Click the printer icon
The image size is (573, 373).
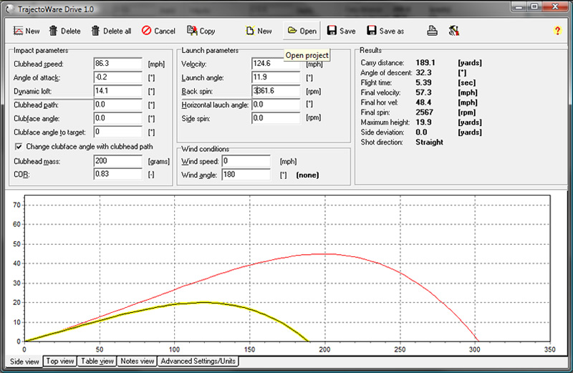(x=433, y=31)
